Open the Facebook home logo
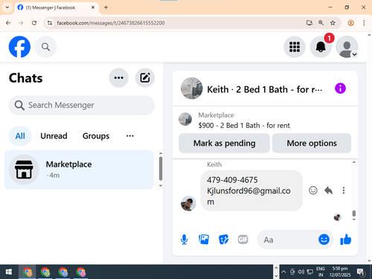This screenshot has width=372, height=279. click(x=19, y=47)
